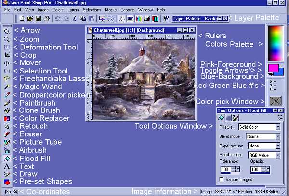Open the Opacity slider drop arrow
This screenshot has width=289, height=196.
click(x=268, y=169)
